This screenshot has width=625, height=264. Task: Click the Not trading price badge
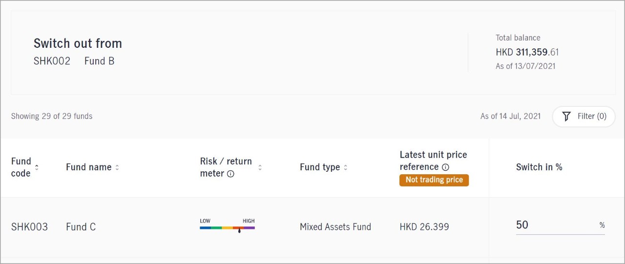(x=434, y=180)
